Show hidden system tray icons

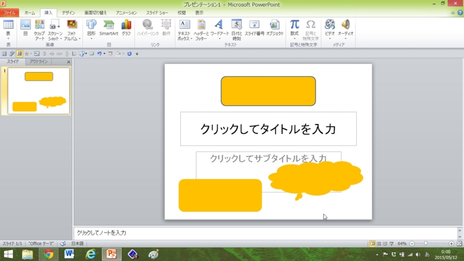(x=377, y=255)
